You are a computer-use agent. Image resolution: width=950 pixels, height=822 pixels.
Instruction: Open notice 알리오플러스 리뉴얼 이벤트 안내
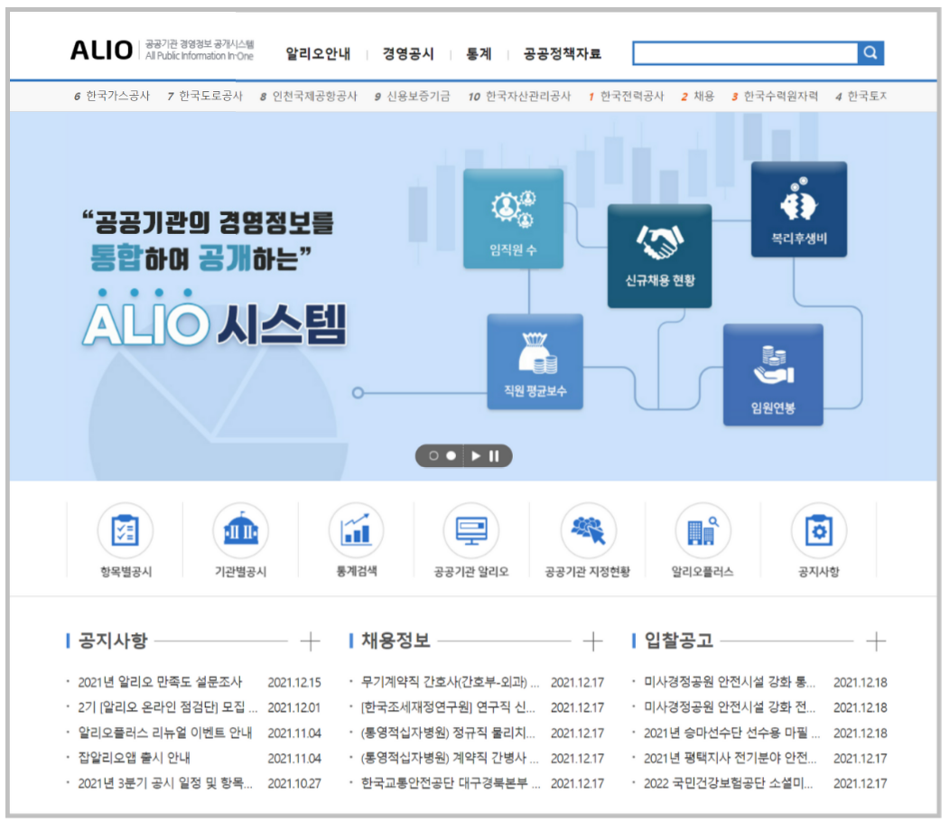[165, 733]
